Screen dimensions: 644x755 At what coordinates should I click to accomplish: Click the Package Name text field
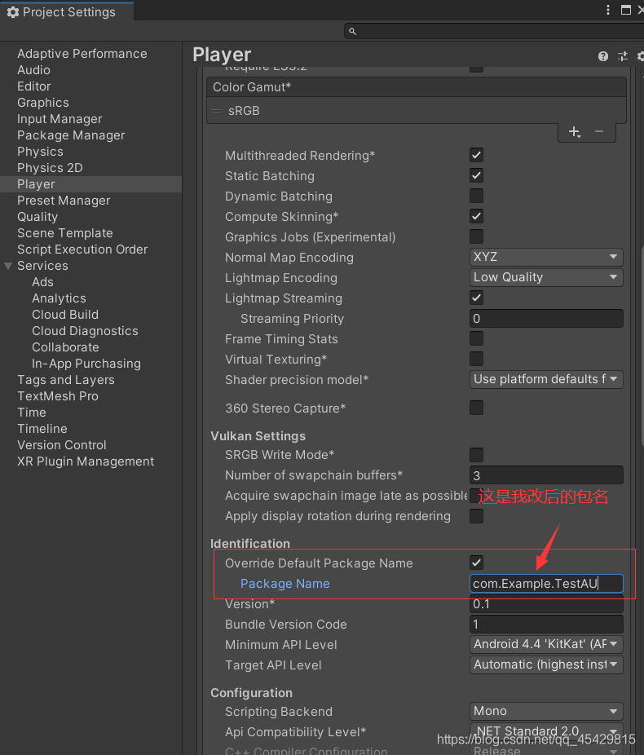[546, 584]
